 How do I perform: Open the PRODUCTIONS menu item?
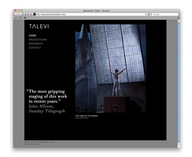[x=38, y=40]
